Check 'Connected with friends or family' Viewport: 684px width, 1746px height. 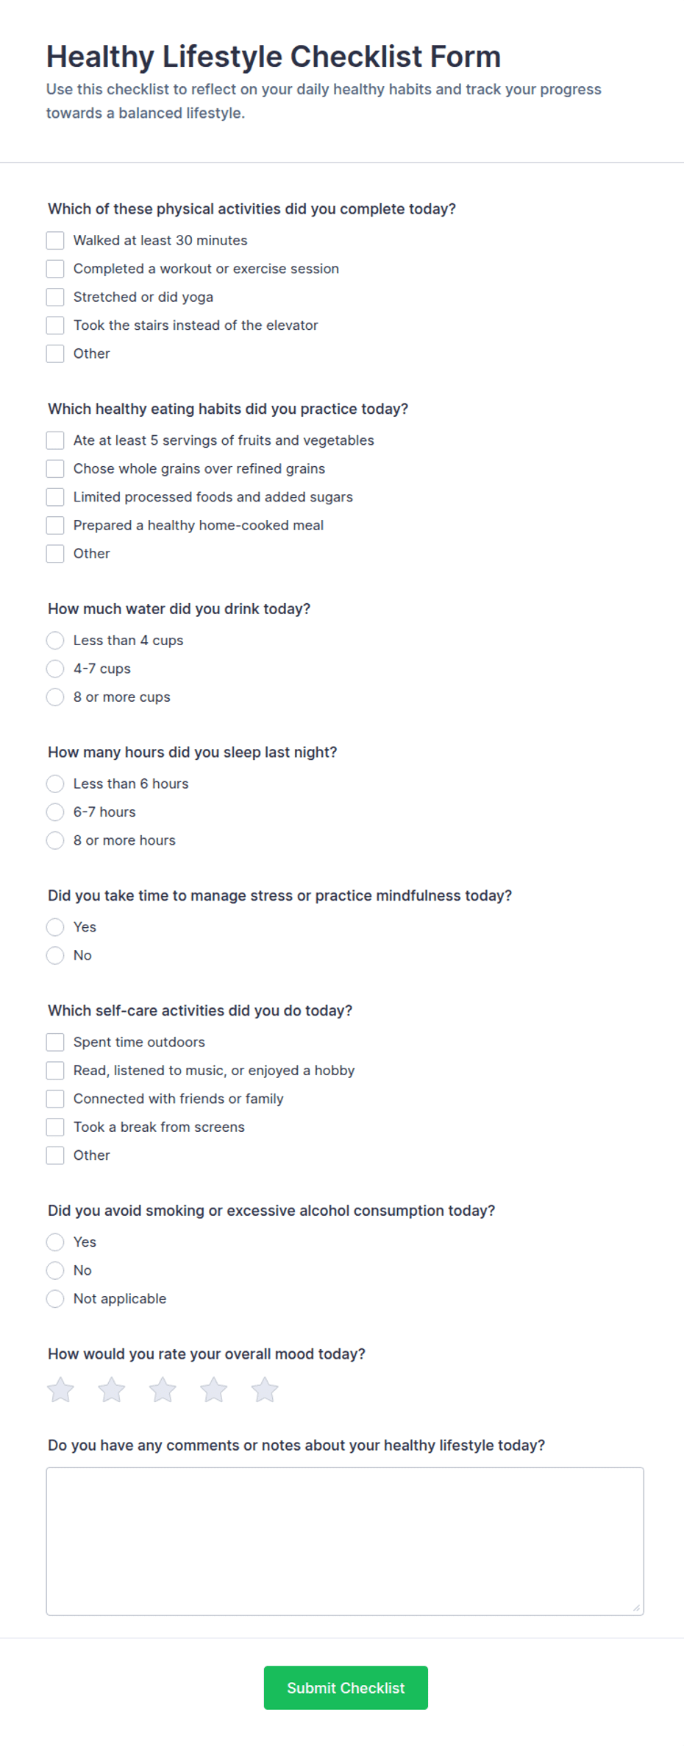coord(55,1099)
